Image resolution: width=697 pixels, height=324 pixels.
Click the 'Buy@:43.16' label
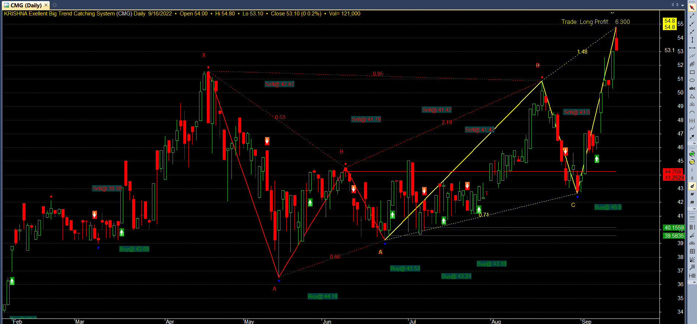492,264
